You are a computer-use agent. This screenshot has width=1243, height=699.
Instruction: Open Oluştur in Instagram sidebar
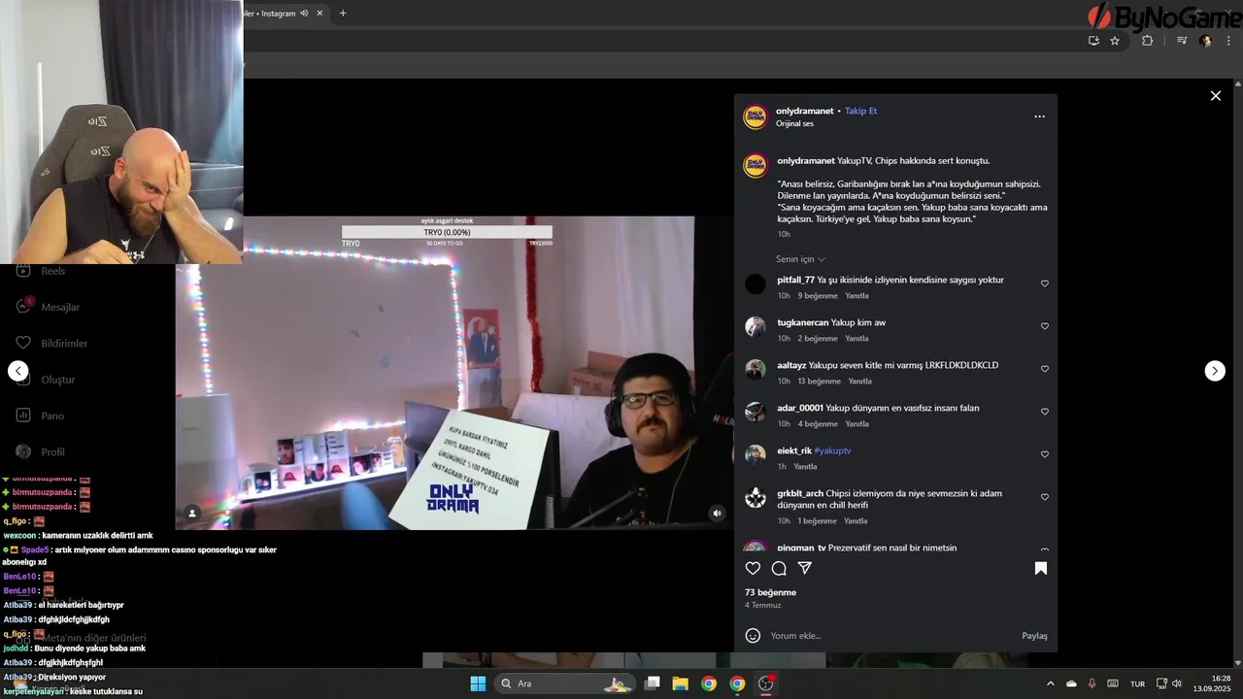pos(45,380)
